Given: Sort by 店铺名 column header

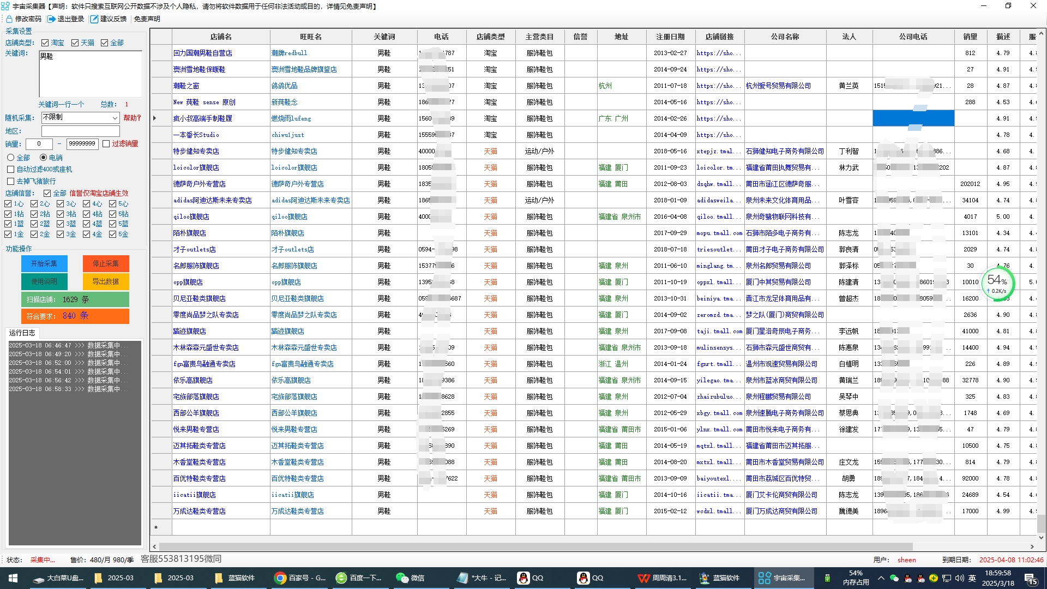Looking at the screenshot, I should [221, 37].
